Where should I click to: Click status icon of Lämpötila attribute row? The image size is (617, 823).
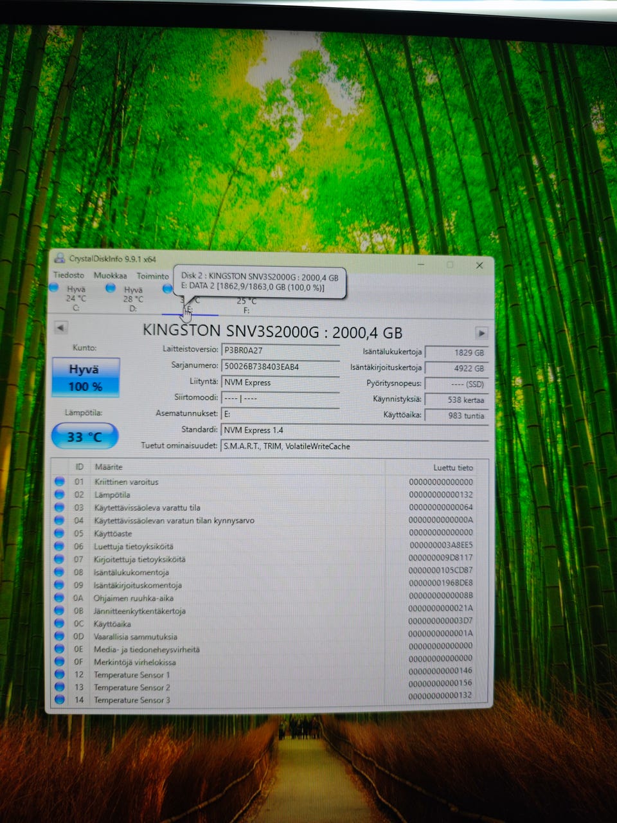60,494
